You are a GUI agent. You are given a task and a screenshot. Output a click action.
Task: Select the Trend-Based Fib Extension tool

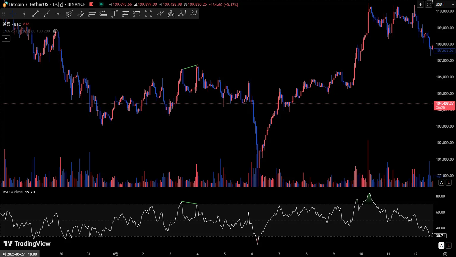click(103, 14)
